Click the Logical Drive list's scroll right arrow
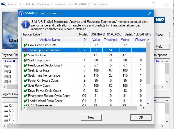The image size is (174, 129). pos(162,126)
